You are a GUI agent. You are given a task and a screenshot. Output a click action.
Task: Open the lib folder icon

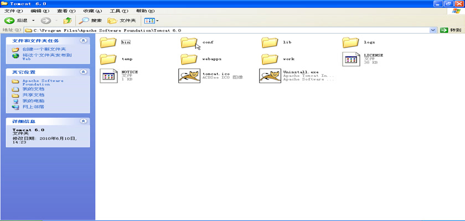tap(270, 43)
